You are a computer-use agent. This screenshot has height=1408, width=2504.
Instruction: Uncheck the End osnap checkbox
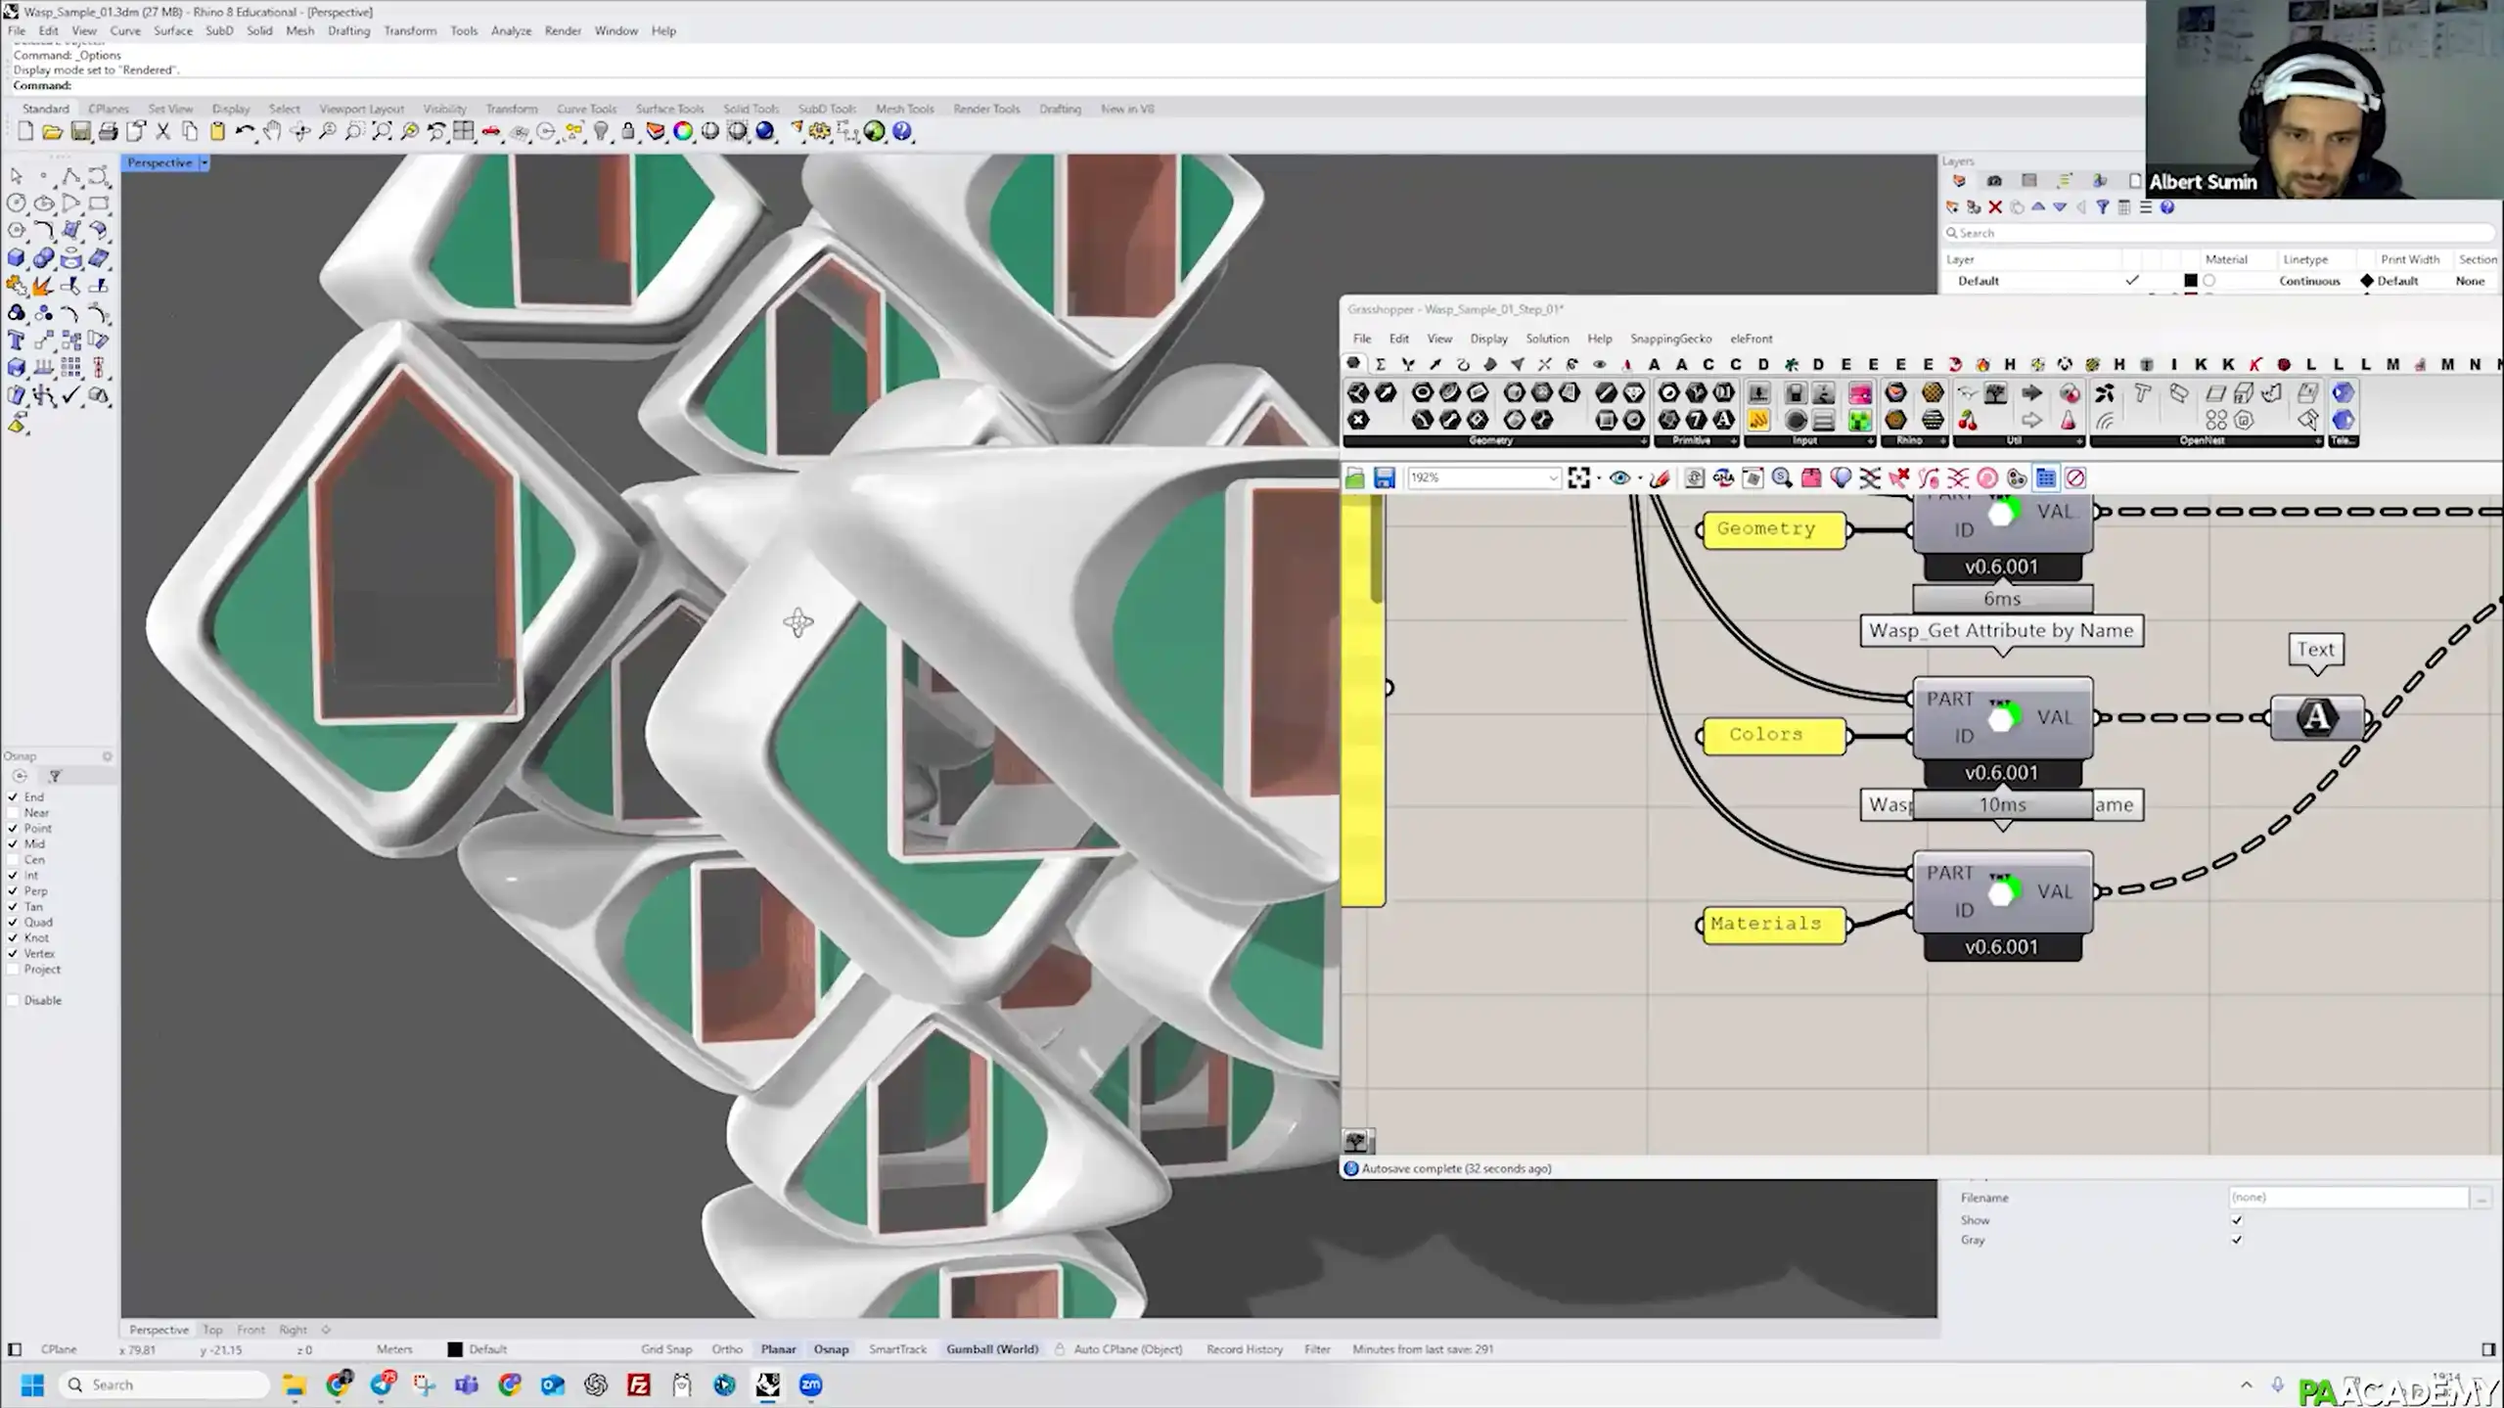[13, 795]
